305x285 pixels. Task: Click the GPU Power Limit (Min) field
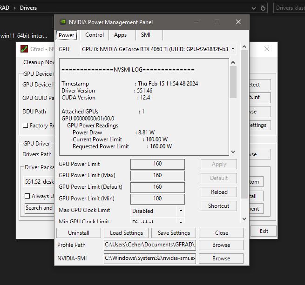click(x=157, y=199)
